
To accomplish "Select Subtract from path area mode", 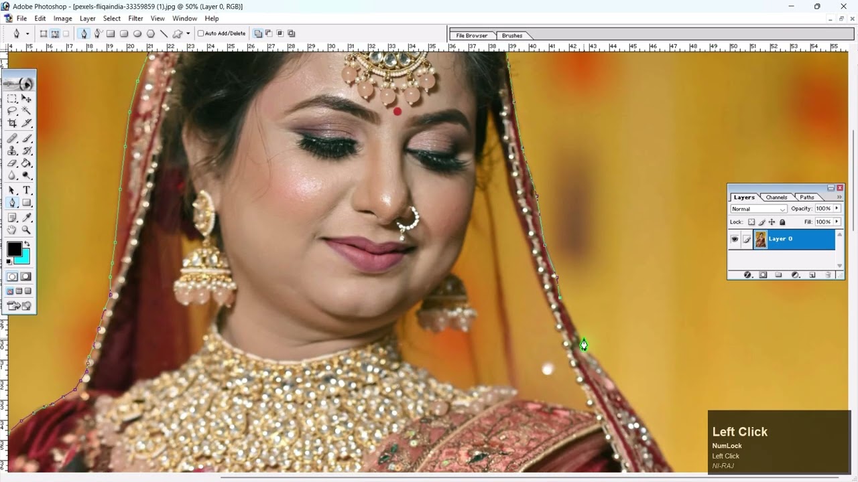I will coord(269,33).
